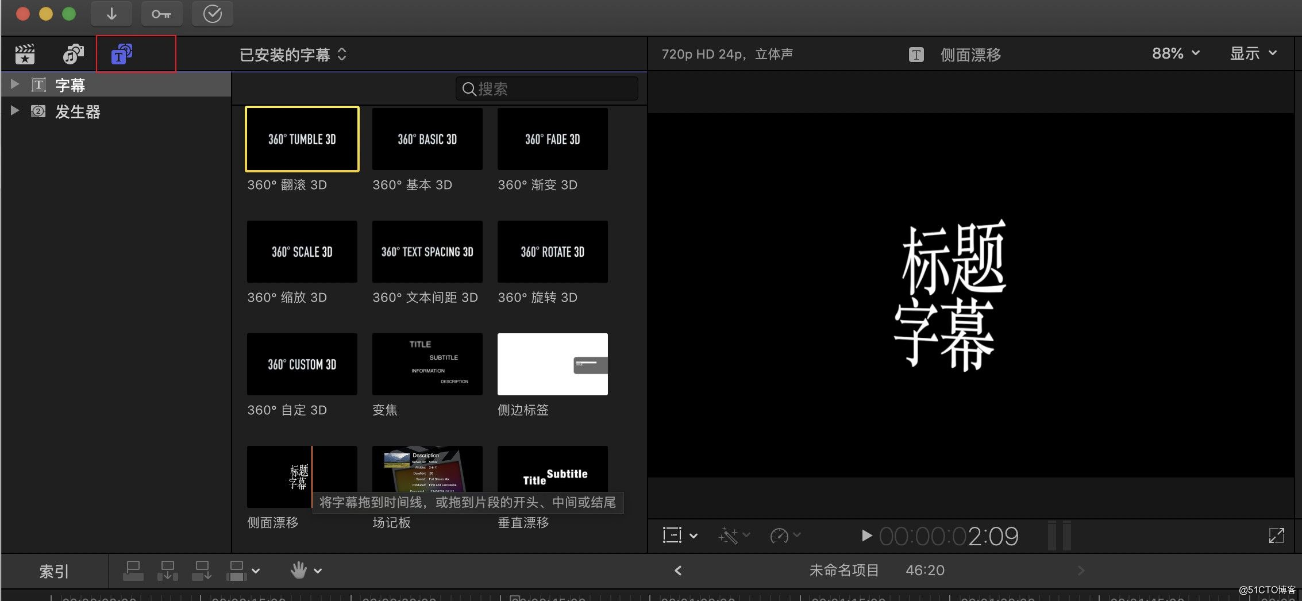The width and height of the screenshot is (1302, 601).
Task: Select the 360° ROTATE 3D title thumbnail
Action: 553,252
